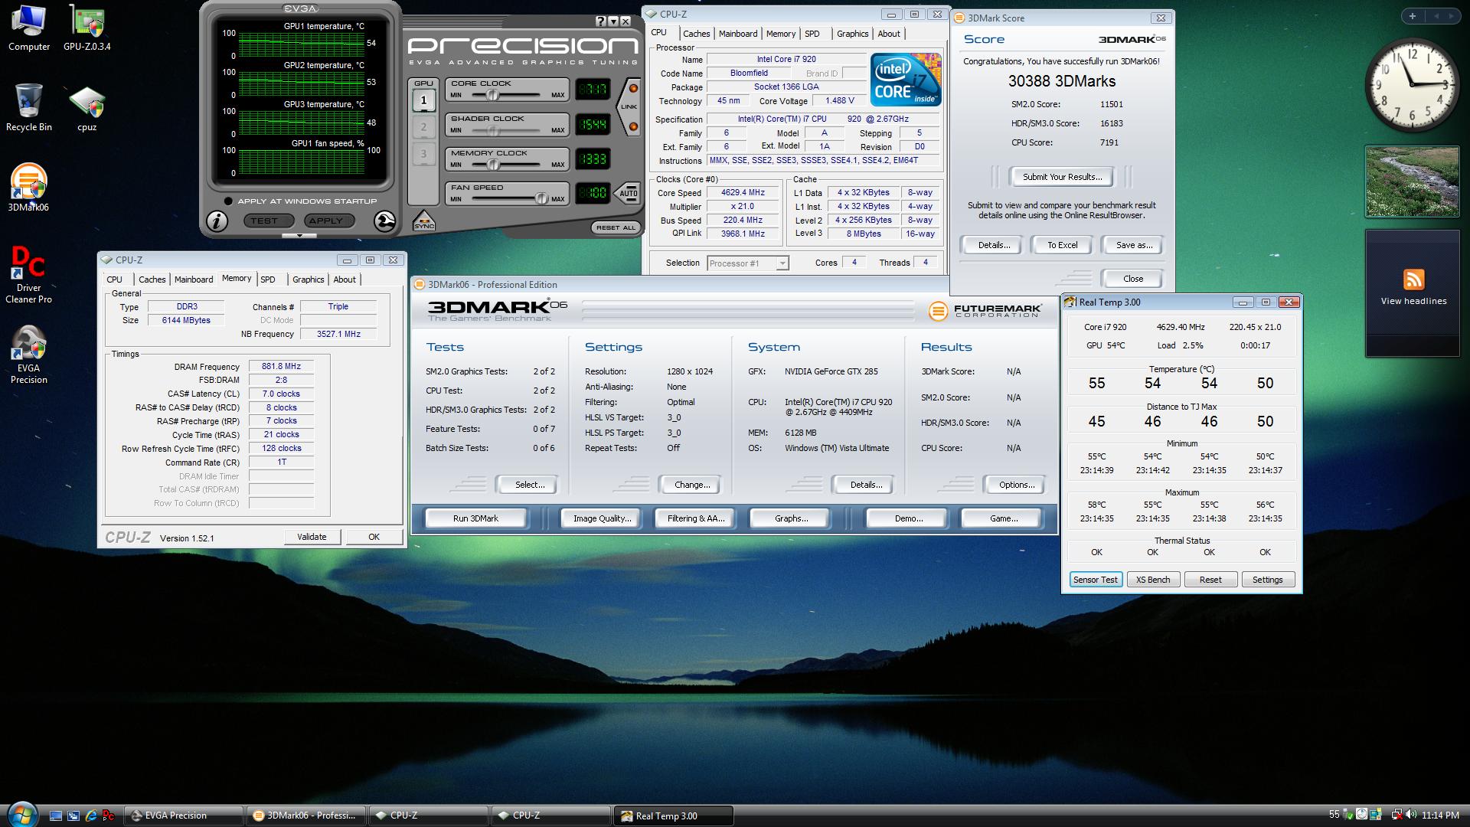Click the Precision minimize-to-tray arrow icon
The width and height of the screenshot is (1470, 827).
click(x=613, y=21)
